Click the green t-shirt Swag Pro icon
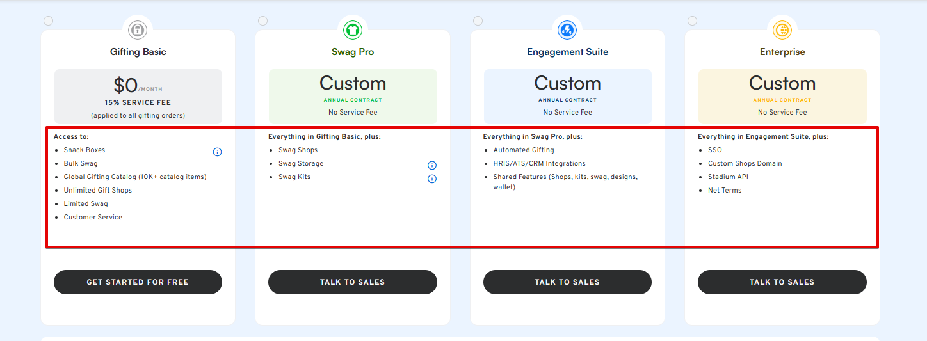This screenshot has width=927, height=341. [353, 29]
